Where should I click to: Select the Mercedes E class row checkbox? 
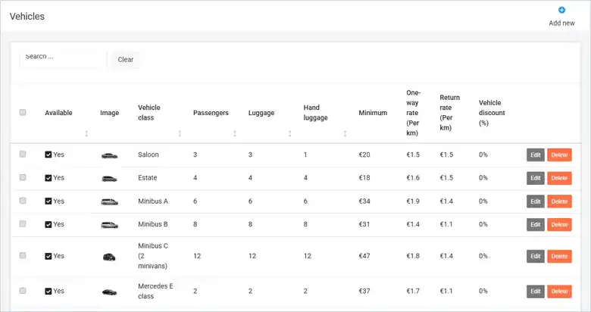pyautogui.click(x=23, y=291)
